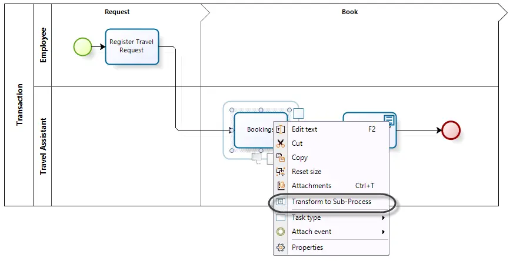Click the scissors Cut icon
Viewport: 513px width, 261px height.
[x=281, y=143]
